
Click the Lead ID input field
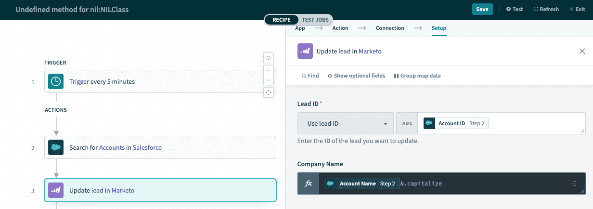point(534,124)
